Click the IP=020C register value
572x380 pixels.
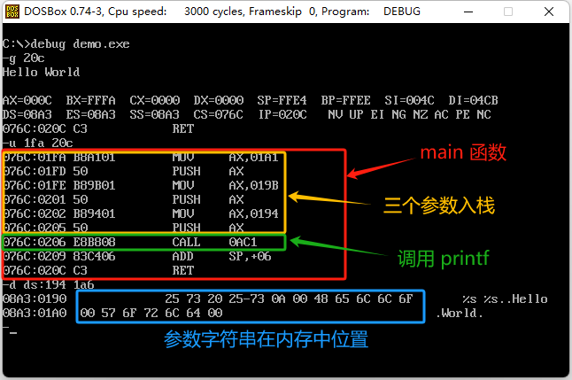pos(282,114)
